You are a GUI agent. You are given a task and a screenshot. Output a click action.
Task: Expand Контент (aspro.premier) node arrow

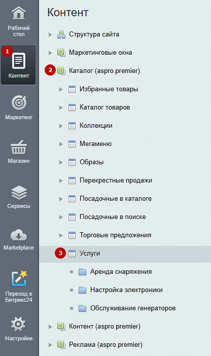pos(50,327)
